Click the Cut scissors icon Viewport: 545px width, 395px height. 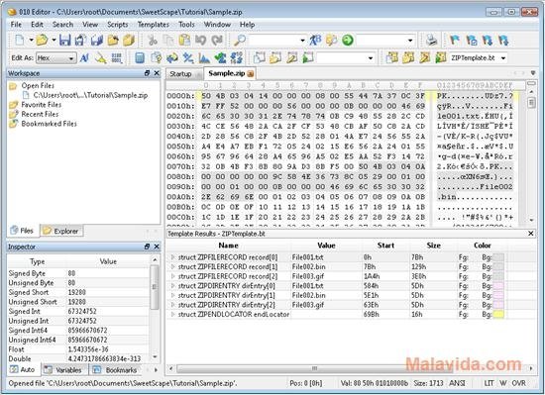pyautogui.click(x=153, y=41)
